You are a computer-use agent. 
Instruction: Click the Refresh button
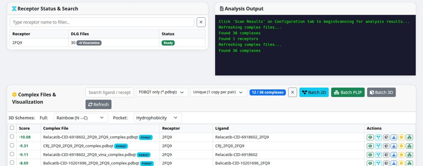pos(98,105)
